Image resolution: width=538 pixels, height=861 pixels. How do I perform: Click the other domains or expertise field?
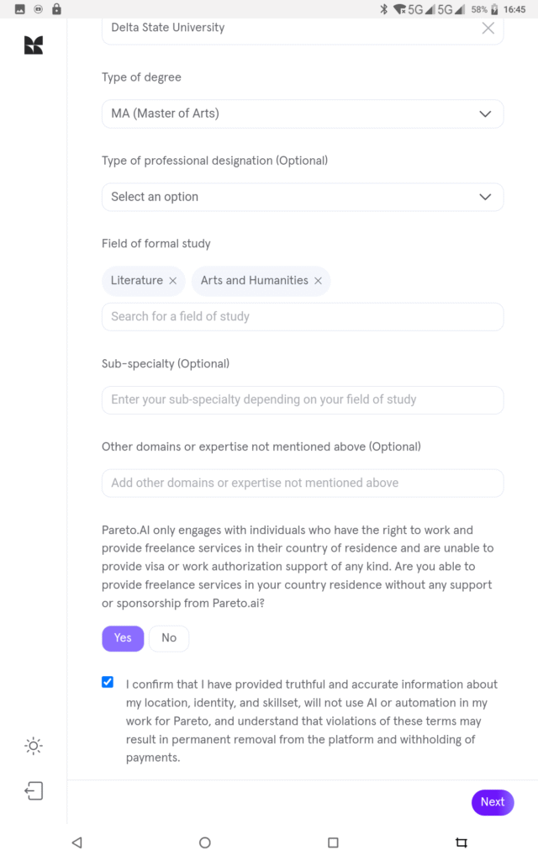pyautogui.click(x=303, y=483)
